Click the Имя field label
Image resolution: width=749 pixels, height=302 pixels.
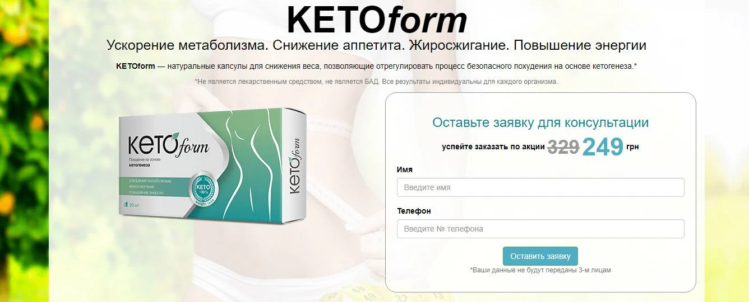(x=405, y=169)
